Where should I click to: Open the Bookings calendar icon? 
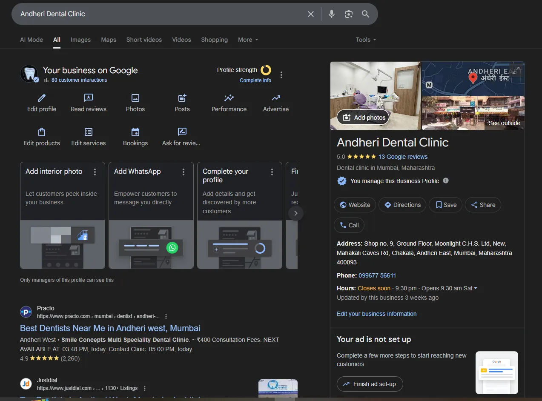(135, 132)
